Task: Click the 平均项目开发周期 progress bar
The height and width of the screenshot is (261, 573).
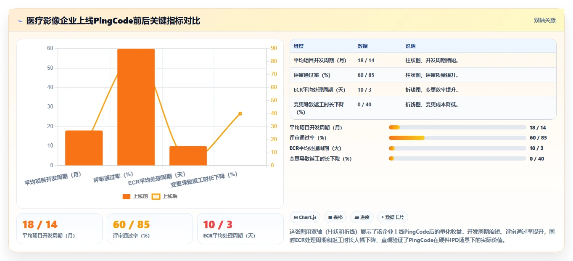Action: (457, 127)
